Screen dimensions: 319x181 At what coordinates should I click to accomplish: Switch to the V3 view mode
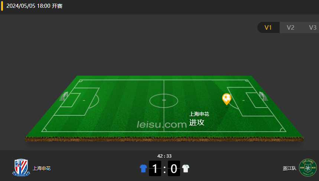312,27
